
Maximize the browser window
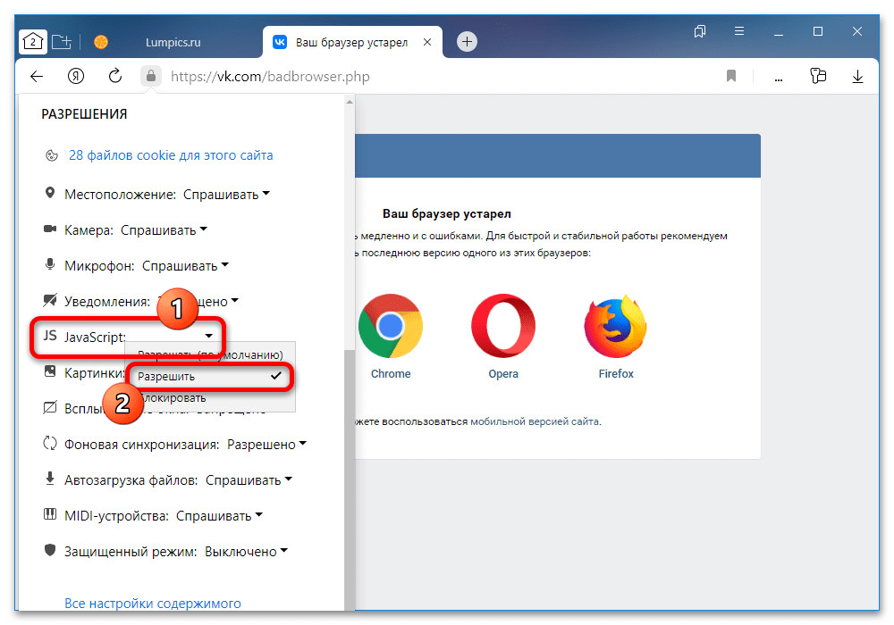(x=818, y=31)
